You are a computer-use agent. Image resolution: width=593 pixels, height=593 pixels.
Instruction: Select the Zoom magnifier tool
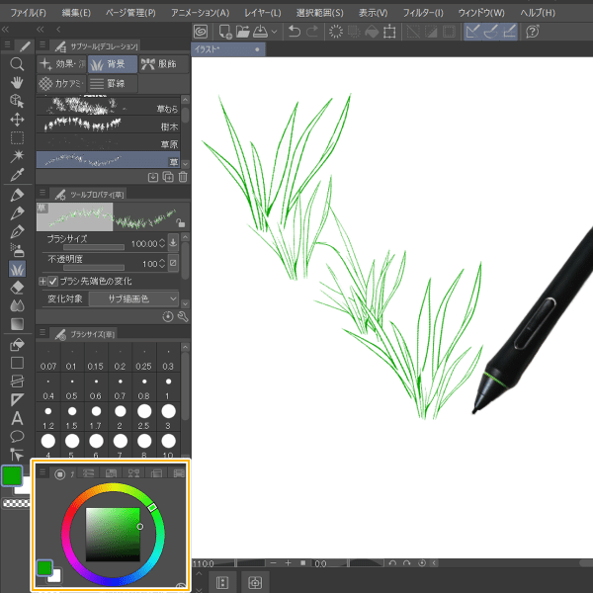tap(17, 64)
